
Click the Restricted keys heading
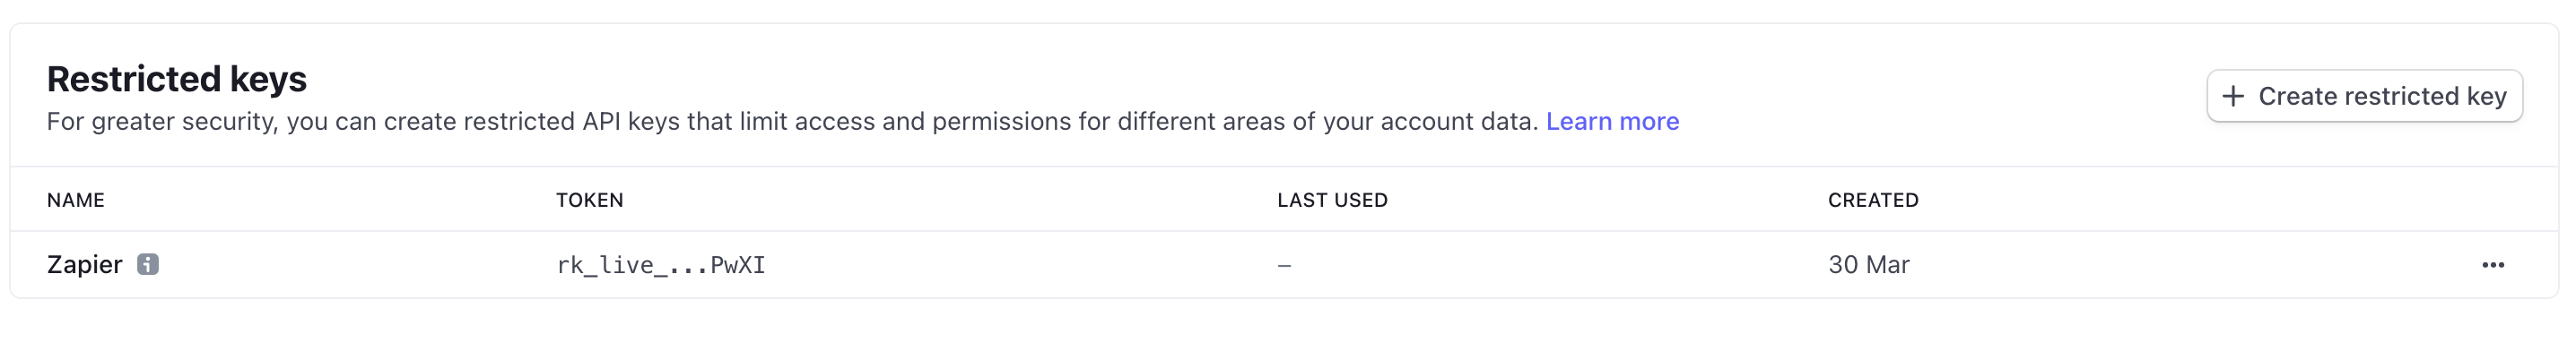(x=177, y=79)
